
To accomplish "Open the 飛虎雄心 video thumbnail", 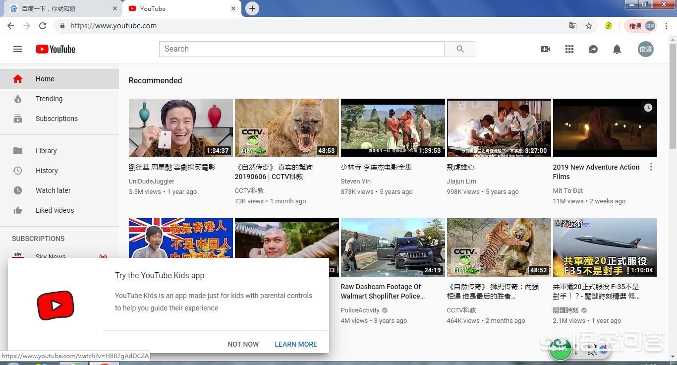I will [499, 128].
